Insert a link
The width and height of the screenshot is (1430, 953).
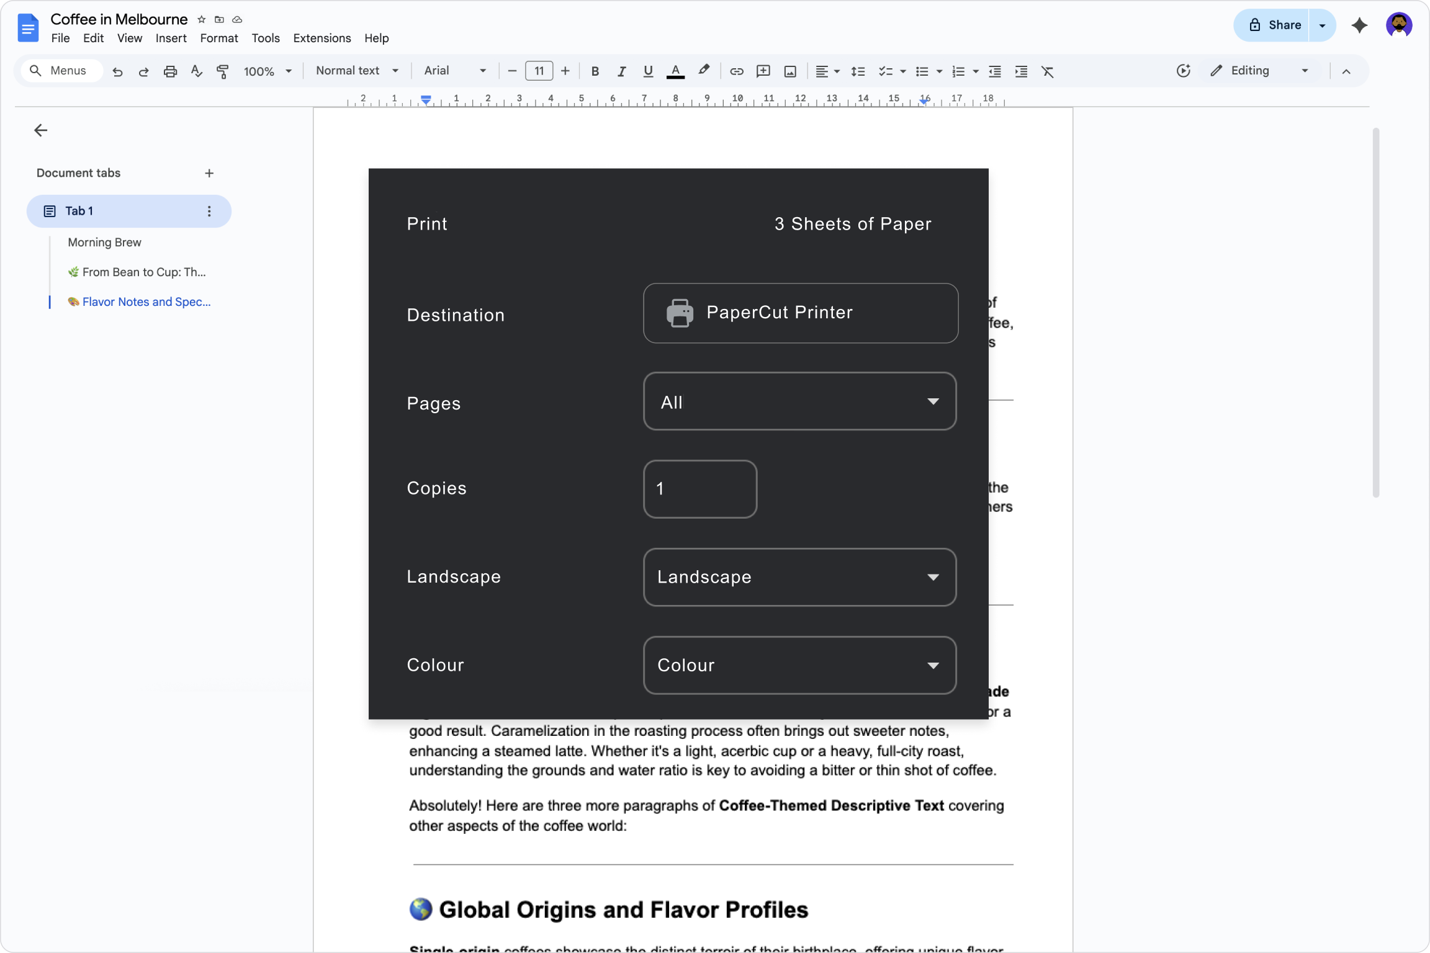(736, 71)
